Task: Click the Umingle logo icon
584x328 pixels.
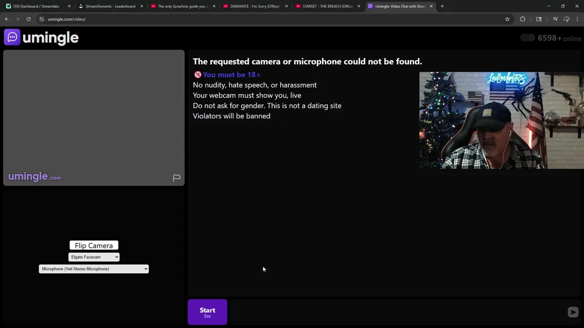Action: 12,37
